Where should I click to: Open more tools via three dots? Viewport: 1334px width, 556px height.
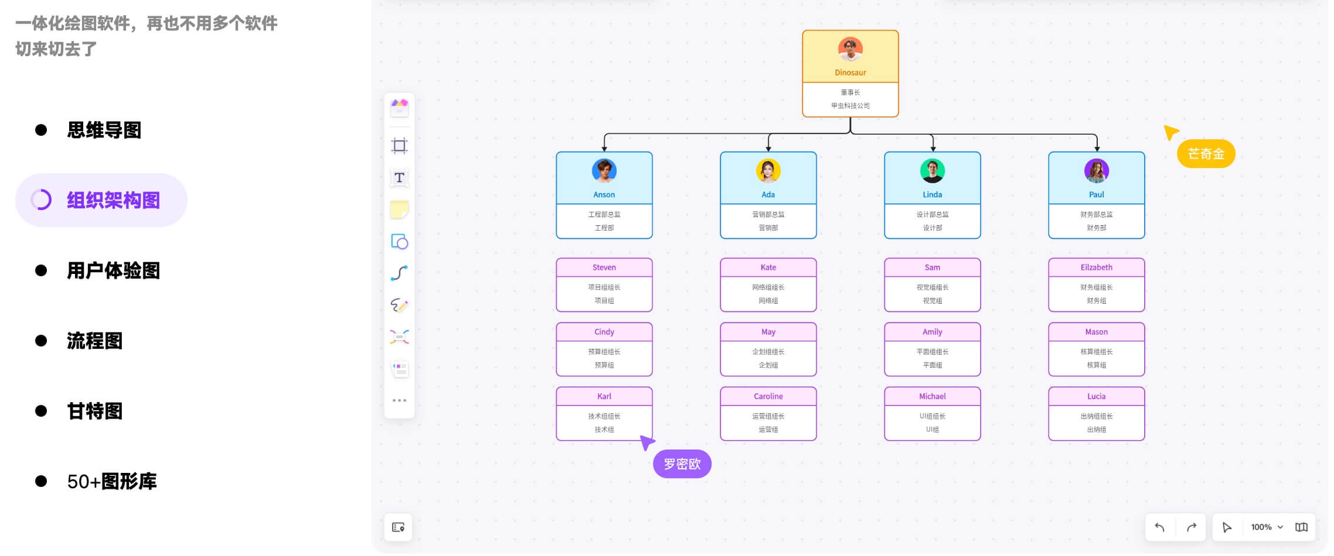399,401
